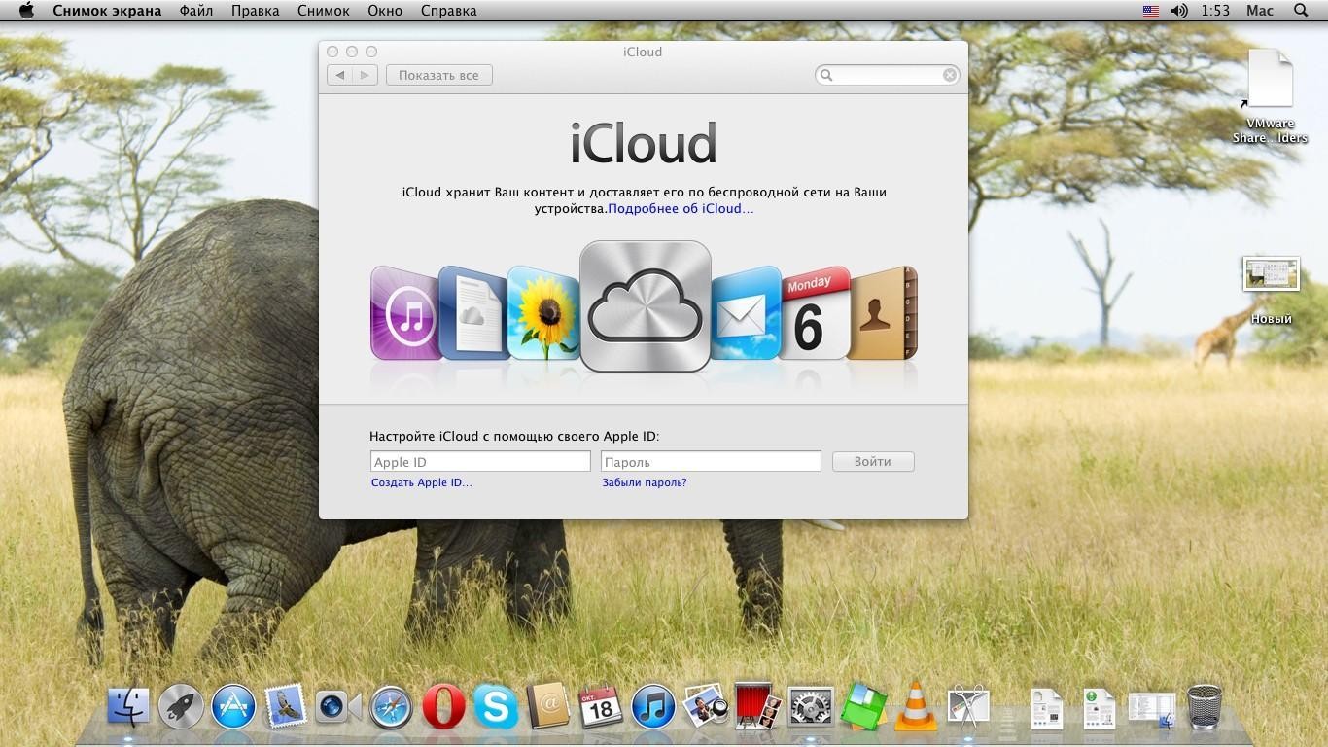Open iTunes from the Dock
Screen dimensions: 1328x747
click(x=653, y=707)
